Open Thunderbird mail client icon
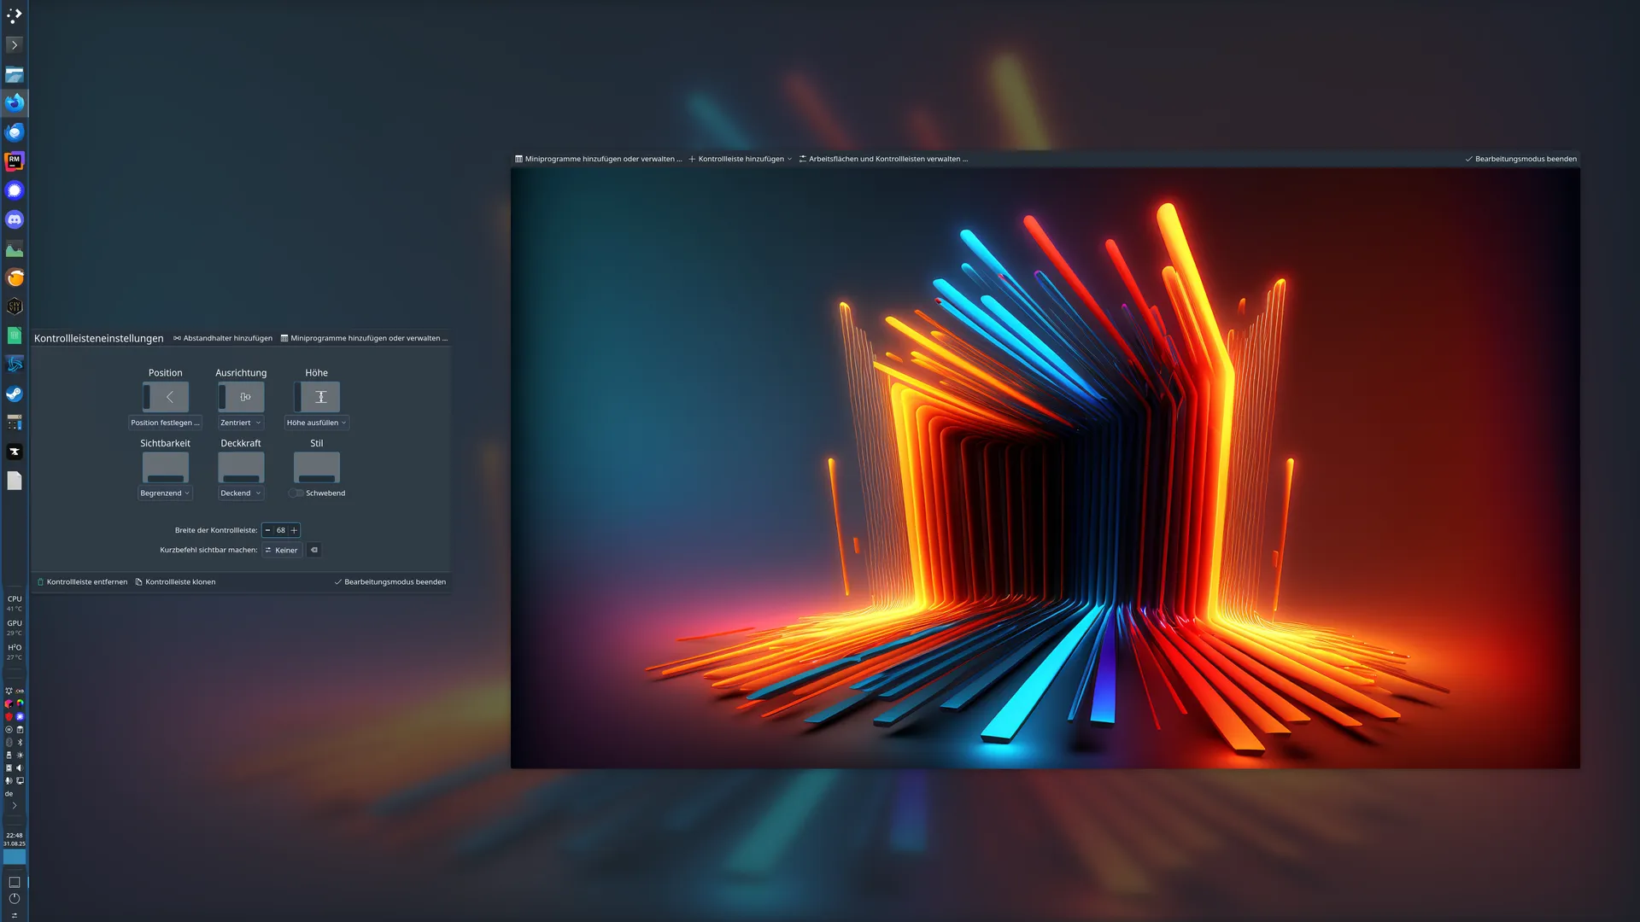Screen dimensions: 1640x922 [15, 132]
